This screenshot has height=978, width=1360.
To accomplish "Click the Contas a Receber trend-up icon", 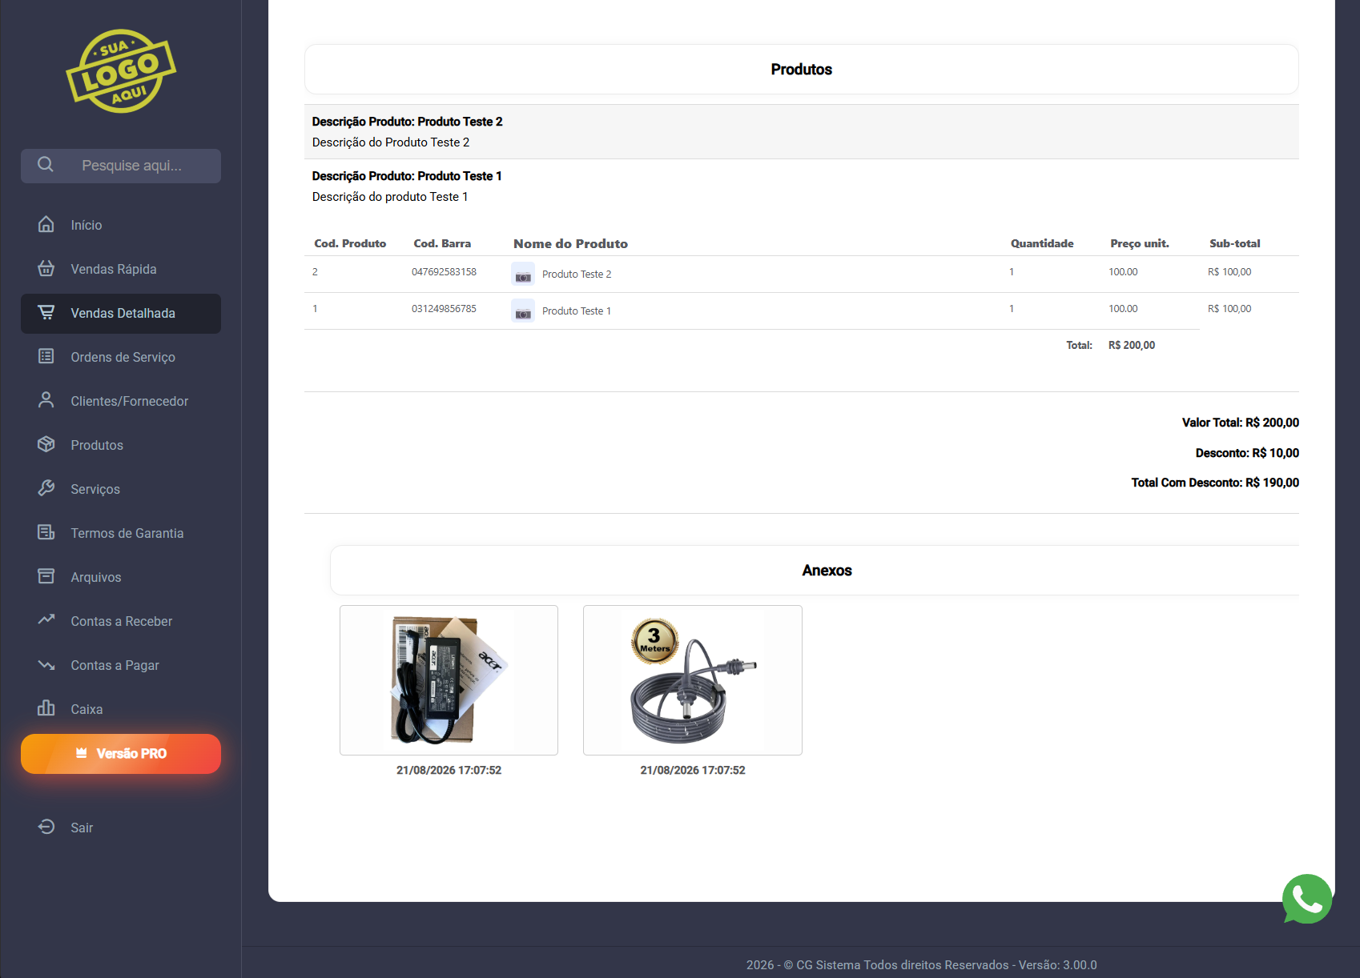I will tap(46, 619).
